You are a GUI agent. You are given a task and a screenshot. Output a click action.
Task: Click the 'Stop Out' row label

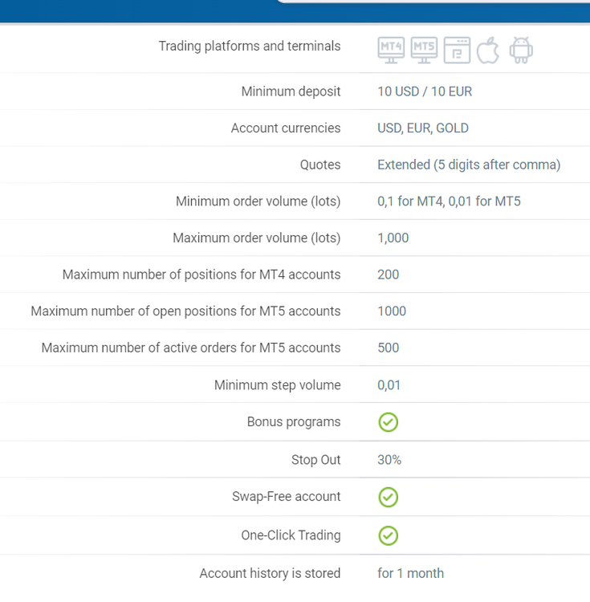pyautogui.click(x=315, y=460)
